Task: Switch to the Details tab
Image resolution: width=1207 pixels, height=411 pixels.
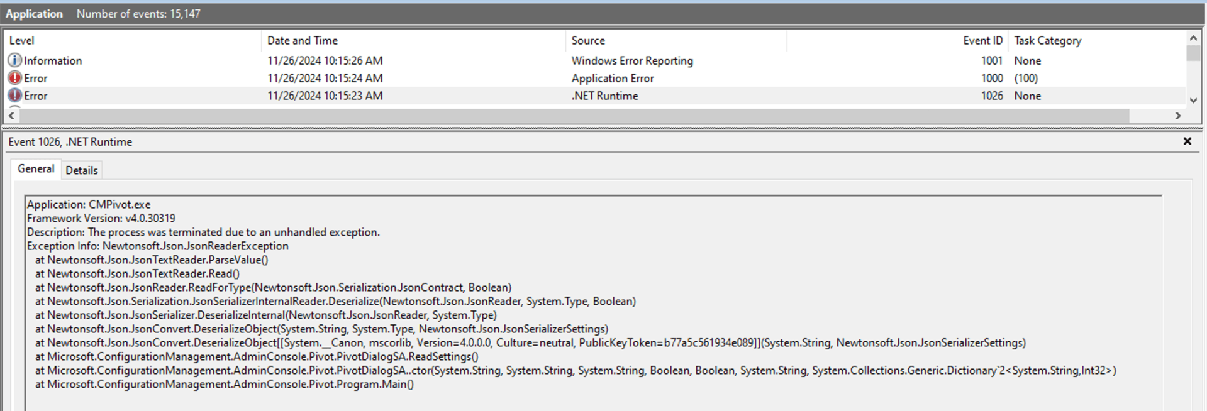Action: pyautogui.click(x=82, y=170)
